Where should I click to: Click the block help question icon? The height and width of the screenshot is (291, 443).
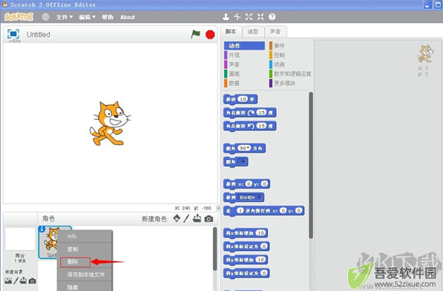tap(272, 17)
